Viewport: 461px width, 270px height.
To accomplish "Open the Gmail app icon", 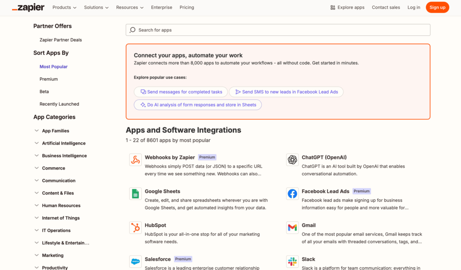I will pyautogui.click(x=293, y=228).
